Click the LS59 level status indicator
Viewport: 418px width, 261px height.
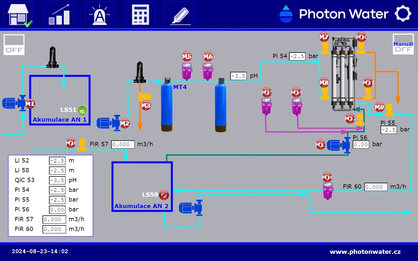[164, 195]
